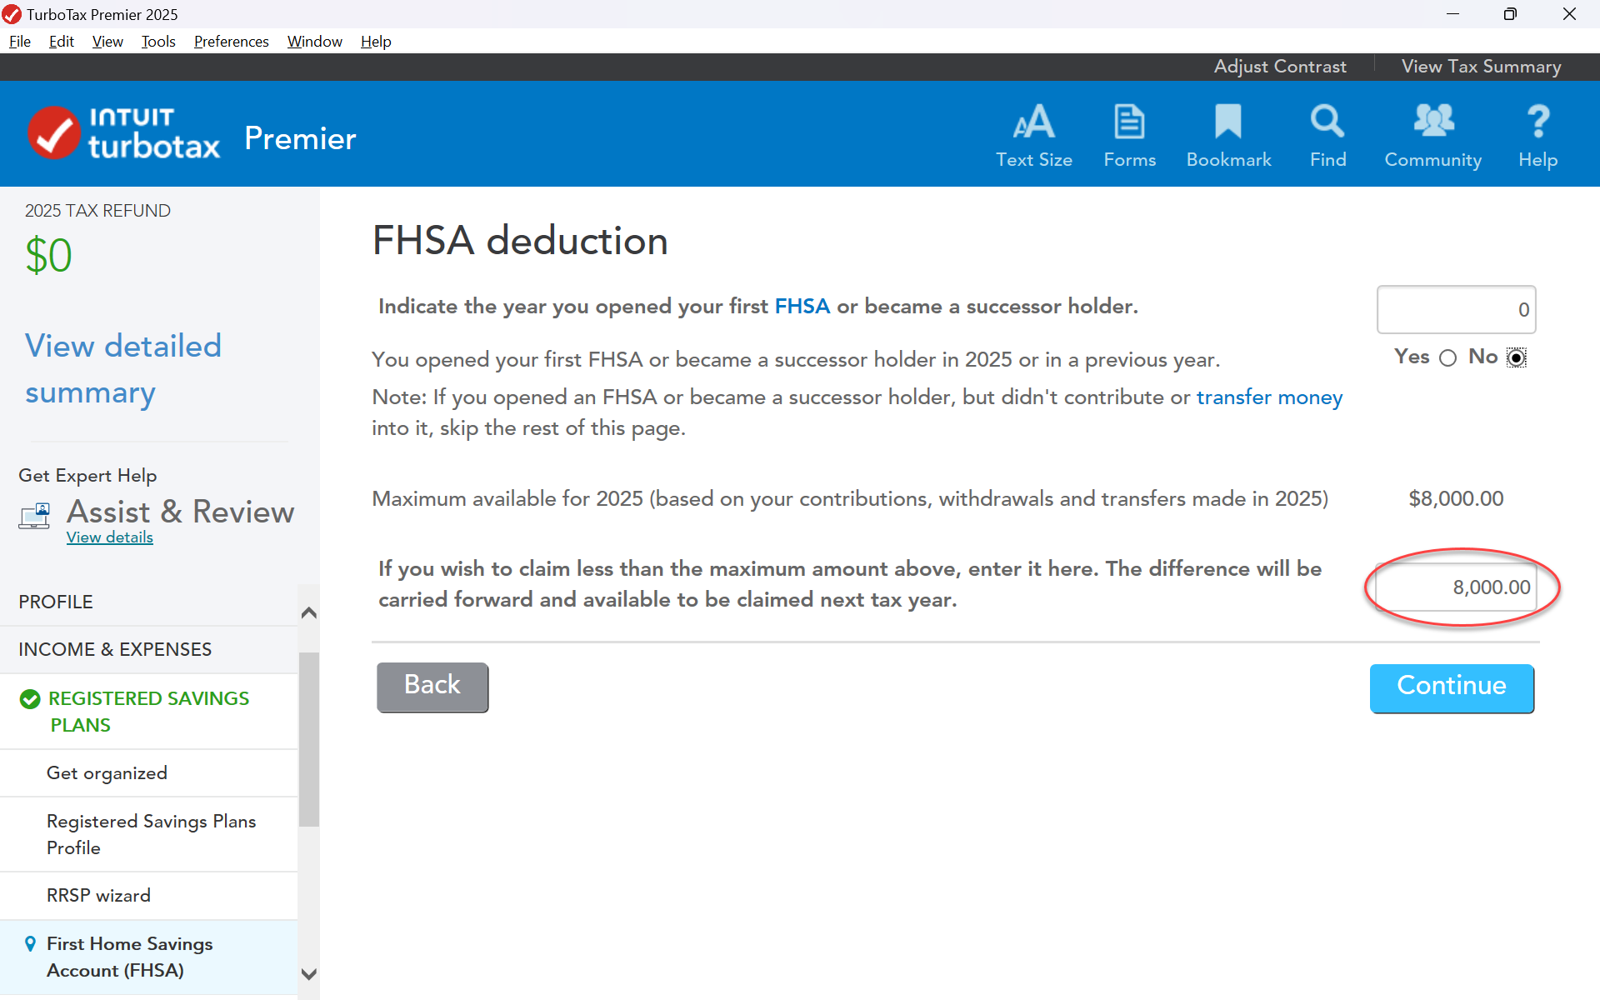Select the Yes radio button
Screen dimensions: 1600x1000
click(1448, 358)
